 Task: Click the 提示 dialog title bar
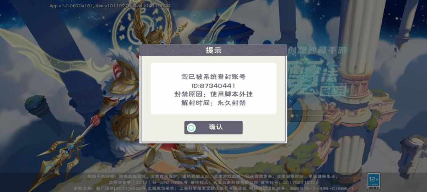pyautogui.click(x=213, y=50)
